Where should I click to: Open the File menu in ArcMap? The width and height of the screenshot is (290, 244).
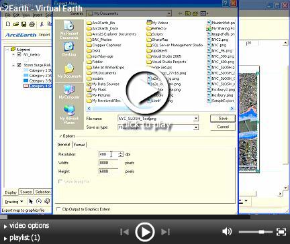7,15
